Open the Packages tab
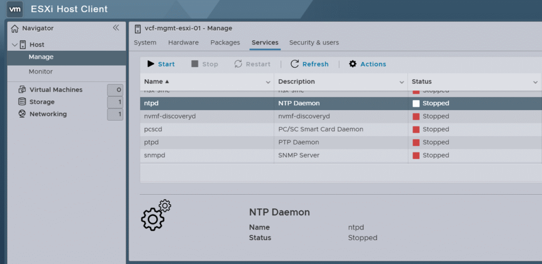 pyautogui.click(x=225, y=42)
